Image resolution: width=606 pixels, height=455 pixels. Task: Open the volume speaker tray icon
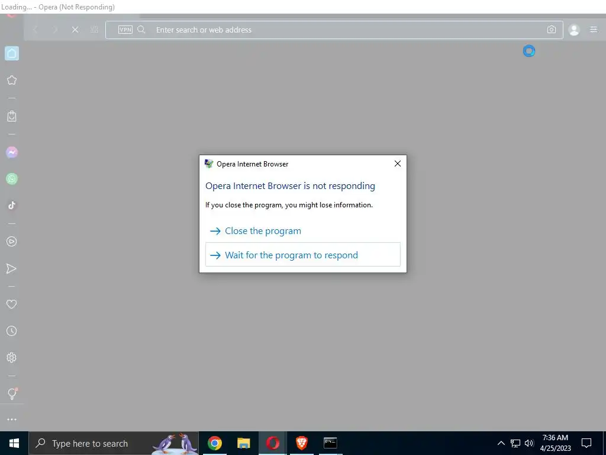click(x=529, y=443)
